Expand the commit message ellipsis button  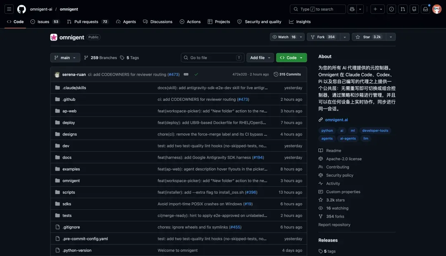click(186, 74)
